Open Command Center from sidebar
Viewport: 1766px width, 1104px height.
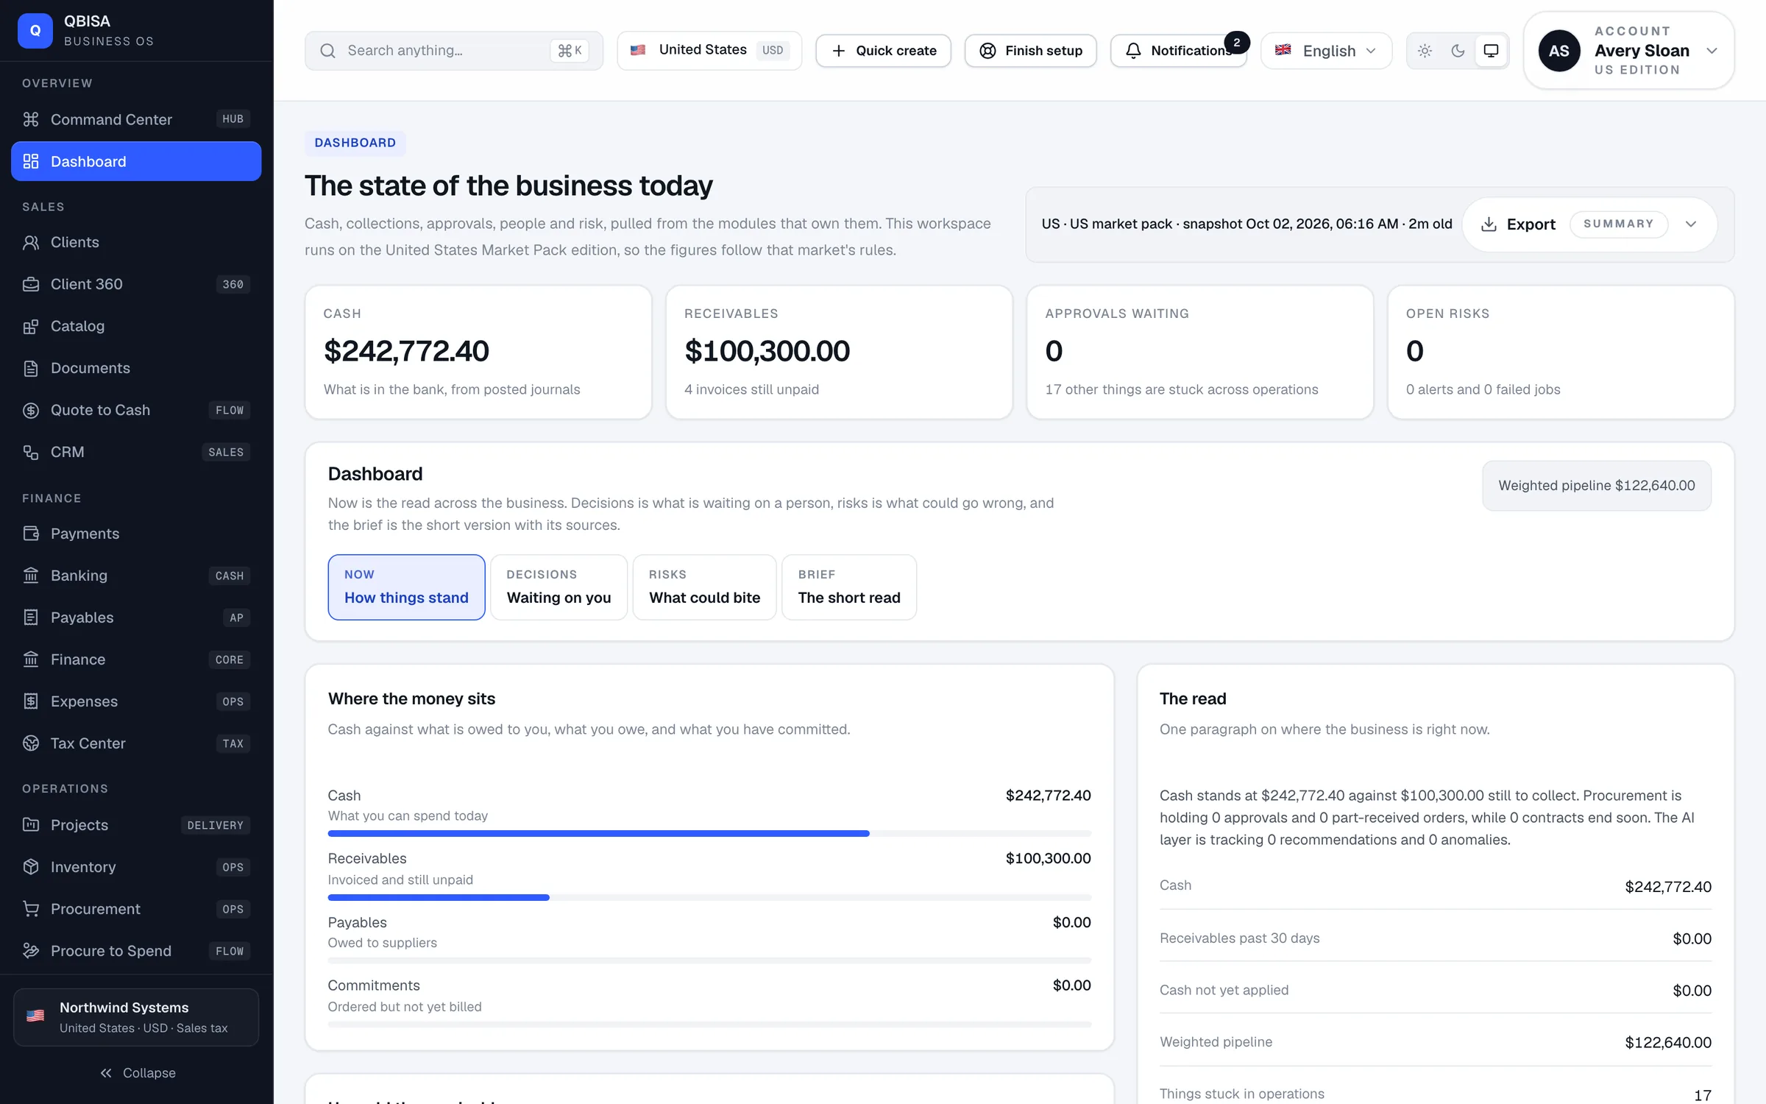pyautogui.click(x=136, y=119)
